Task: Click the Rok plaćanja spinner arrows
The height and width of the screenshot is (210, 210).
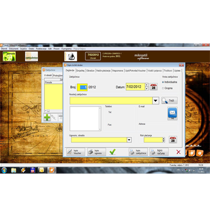Action: coord(164,140)
